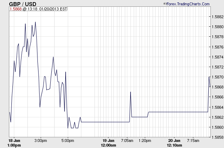
Task: Click the 3:00pm time axis label
Action: click(x=41, y=141)
